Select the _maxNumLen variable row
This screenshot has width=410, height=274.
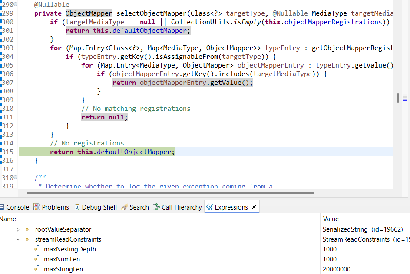point(61,259)
